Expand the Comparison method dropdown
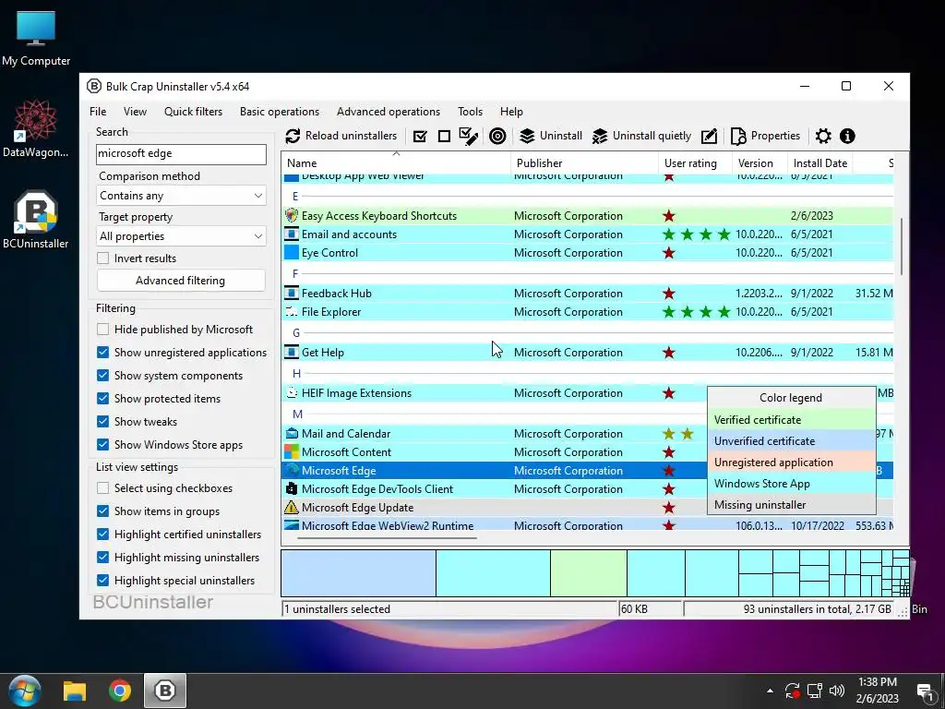Viewport: 945px width, 709px height. 181,196
